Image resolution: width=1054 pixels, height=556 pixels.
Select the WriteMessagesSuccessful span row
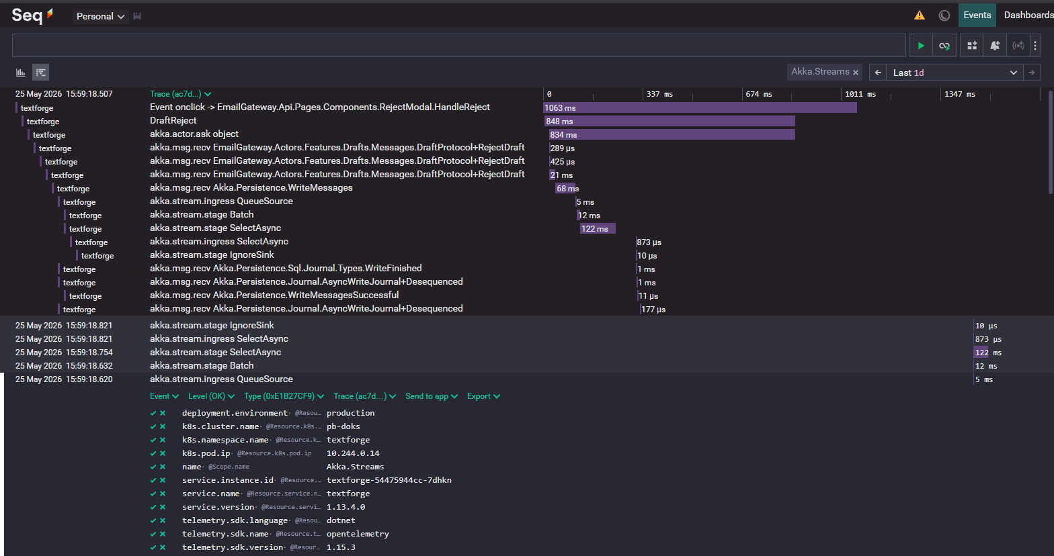[x=274, y=295]
